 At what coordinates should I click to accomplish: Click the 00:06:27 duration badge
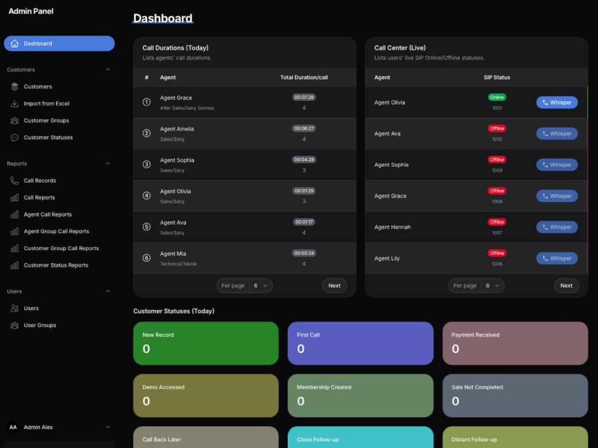pyautogui.click(x=304, y=128)
